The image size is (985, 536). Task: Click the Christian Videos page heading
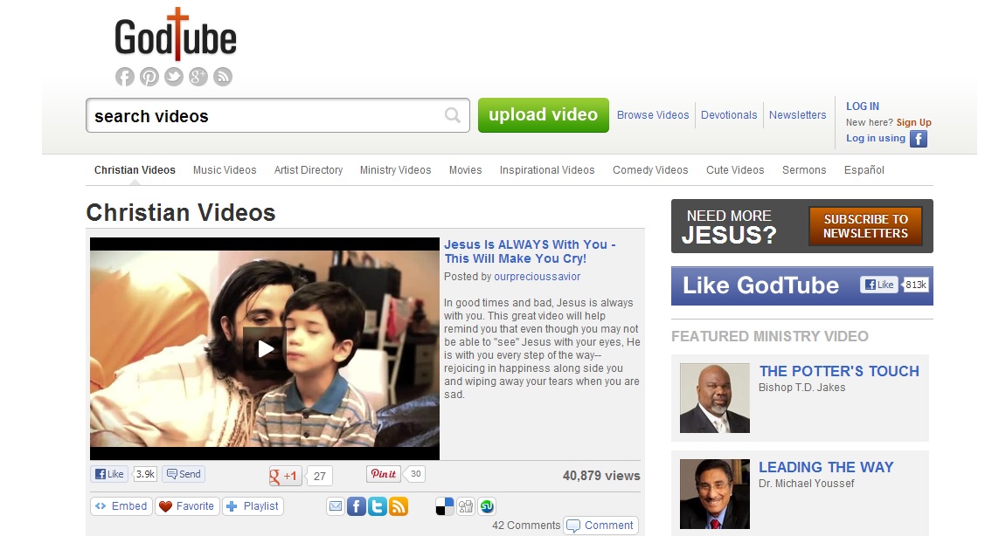[x=181, y=213]
